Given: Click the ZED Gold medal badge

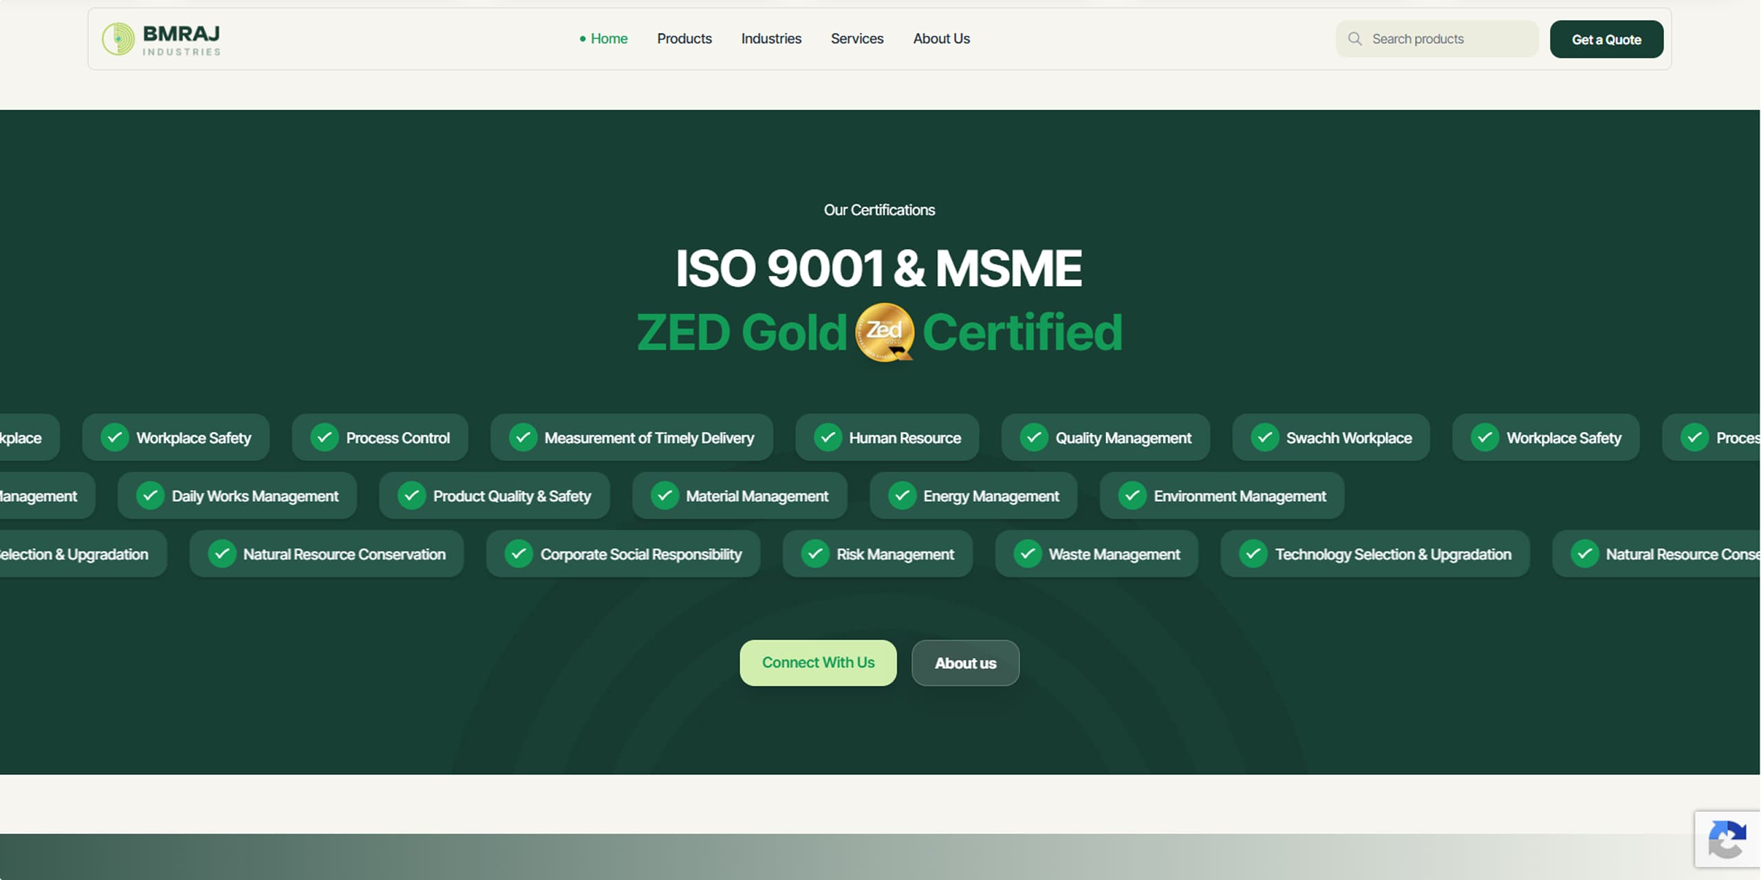Looking at the screenshot, I should point(885,332).
